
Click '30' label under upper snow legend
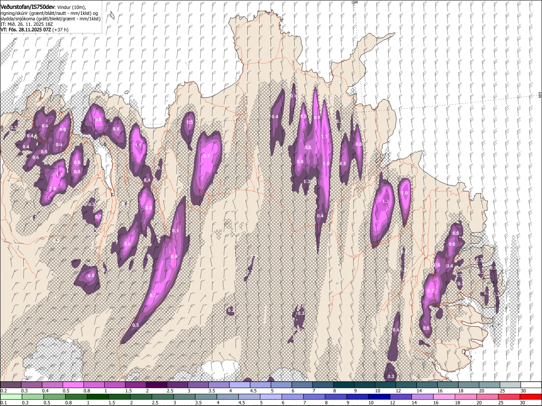523,391
